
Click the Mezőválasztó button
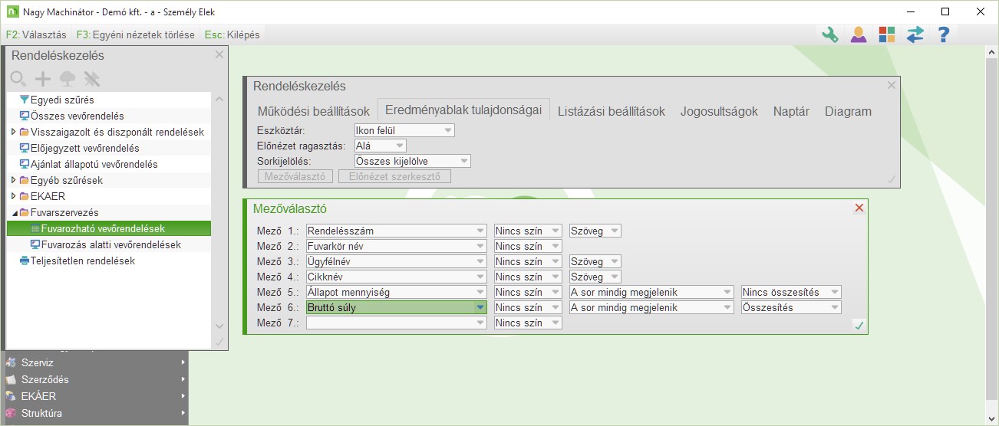tap(295, 176)
